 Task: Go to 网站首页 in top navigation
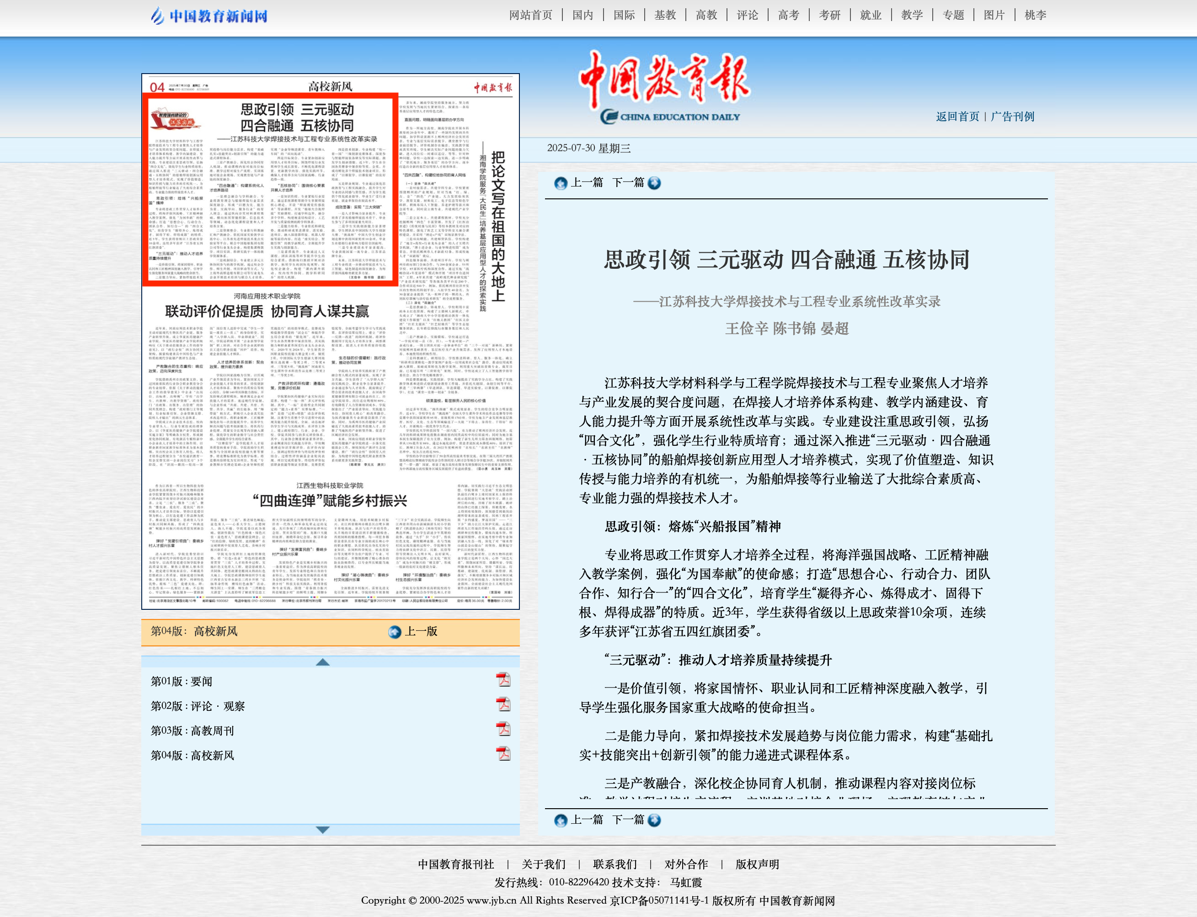530,15
